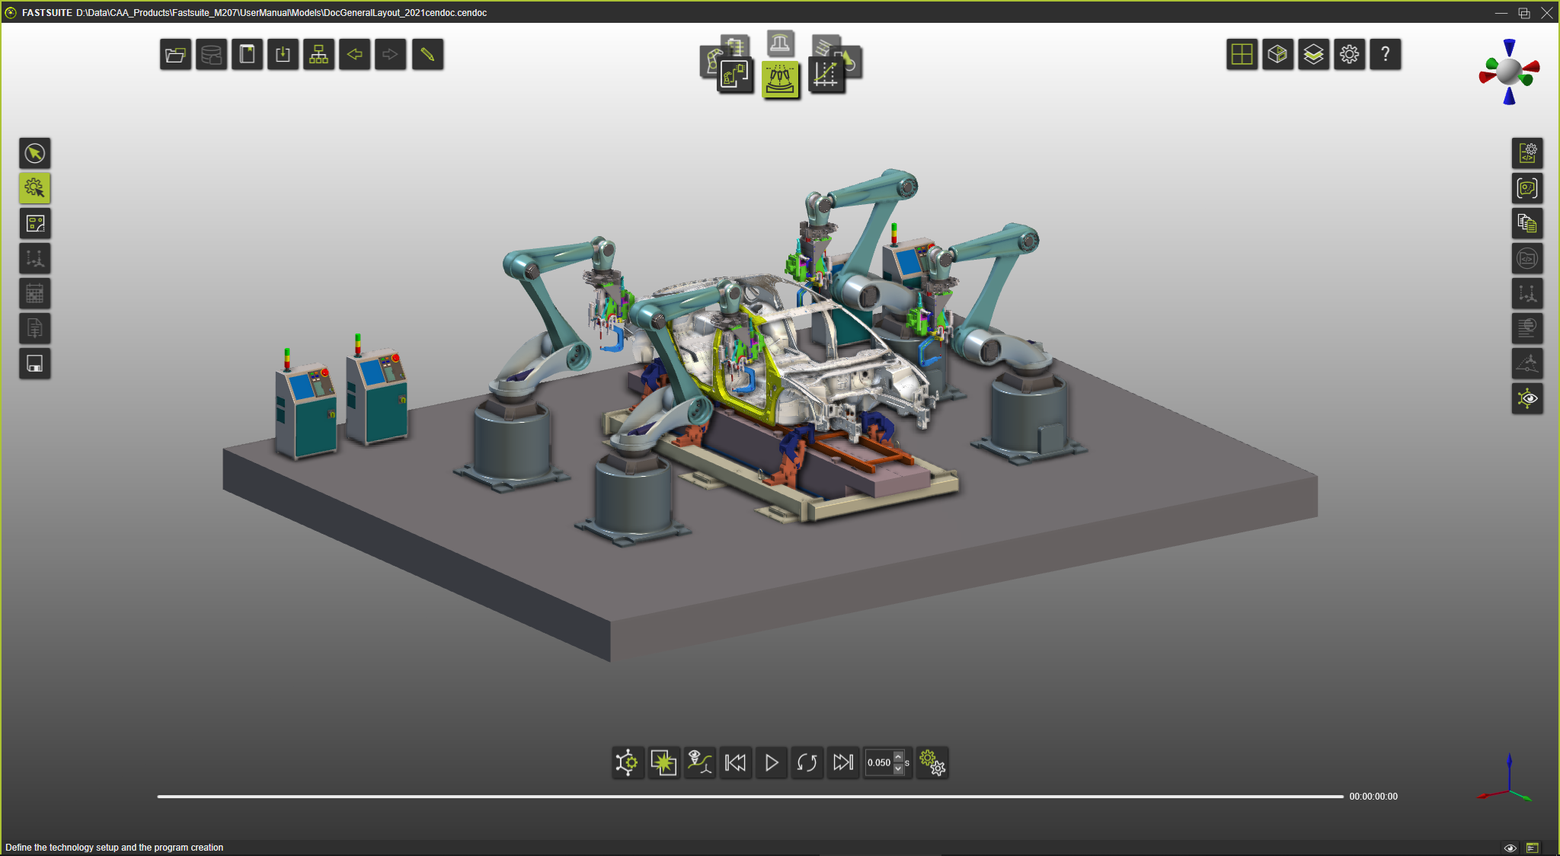Click the undo back arrow button

pyautogui.click(x=355, y=54)
